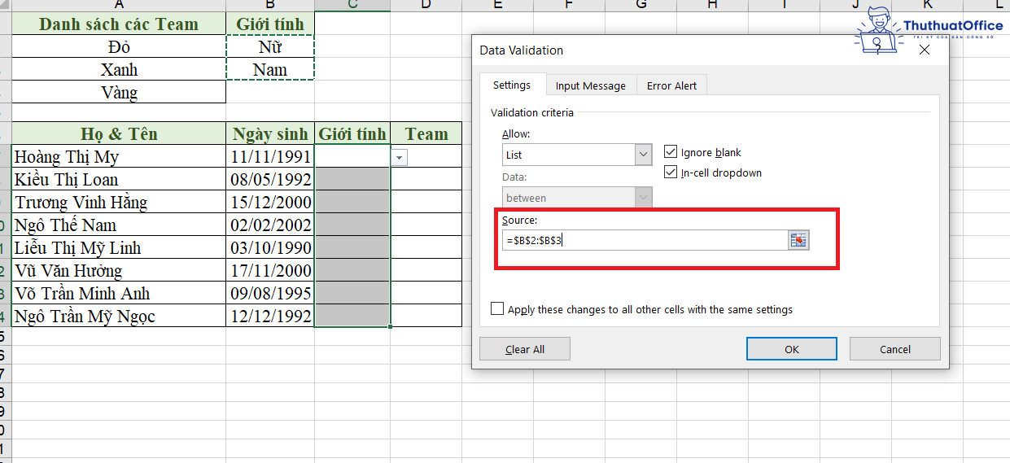This screenshot has width=1010, height=463.
Task: Select the Team header cell in the table
Action: [426, 133]
